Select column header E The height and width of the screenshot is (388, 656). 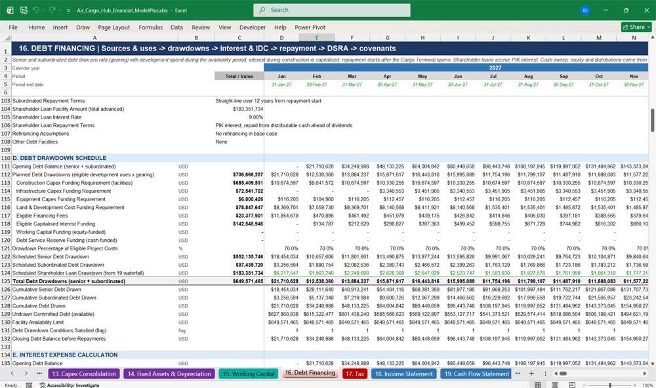point(317,37)
